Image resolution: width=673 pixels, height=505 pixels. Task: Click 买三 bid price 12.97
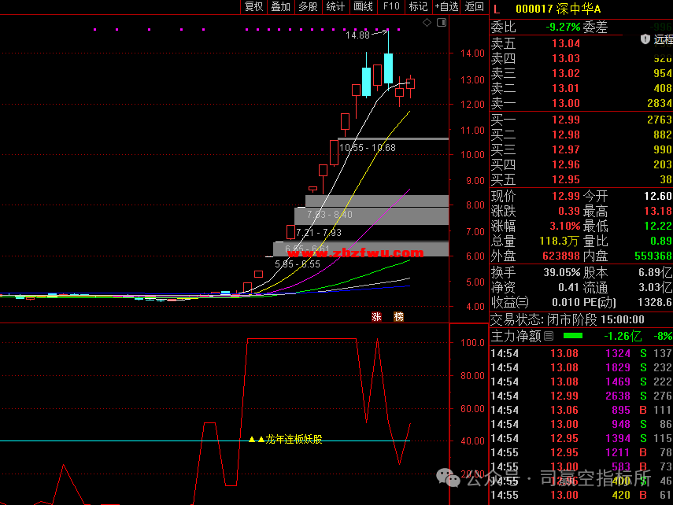pyautogui.click(x=566, y=149)
